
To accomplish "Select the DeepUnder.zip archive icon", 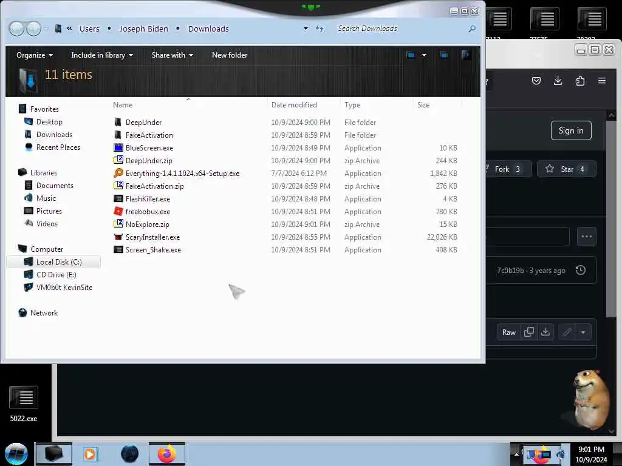I will tap(118, 160).
